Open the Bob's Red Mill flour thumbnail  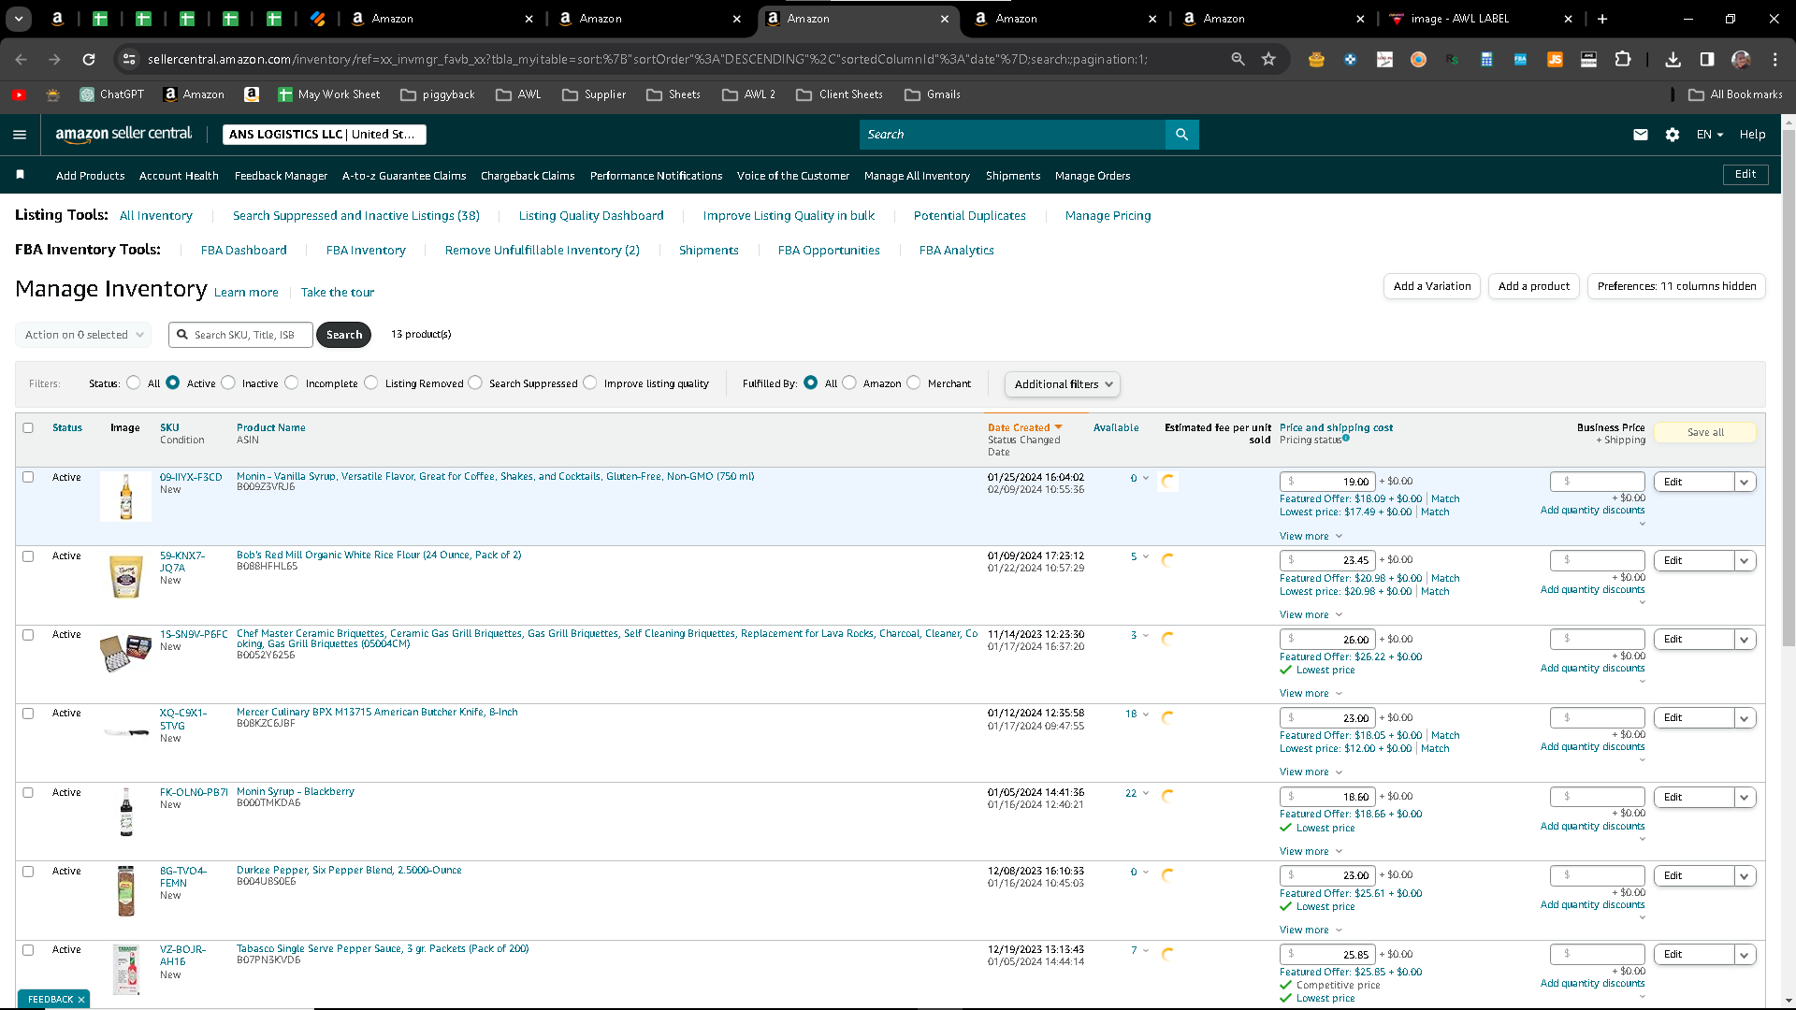[126, 576]
